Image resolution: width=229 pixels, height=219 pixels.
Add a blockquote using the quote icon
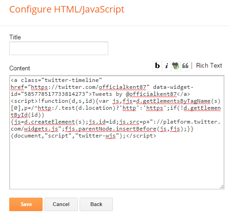point(185,66)
